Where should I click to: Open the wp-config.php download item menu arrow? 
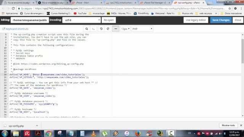click(x=37, y=126)
